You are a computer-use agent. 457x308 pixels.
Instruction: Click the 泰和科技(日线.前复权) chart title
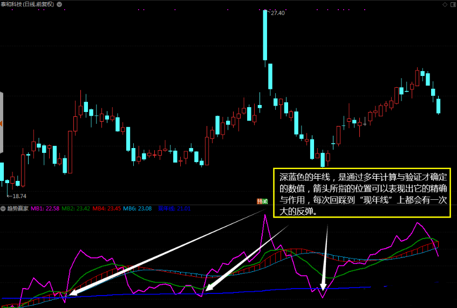tap(28, 4)
